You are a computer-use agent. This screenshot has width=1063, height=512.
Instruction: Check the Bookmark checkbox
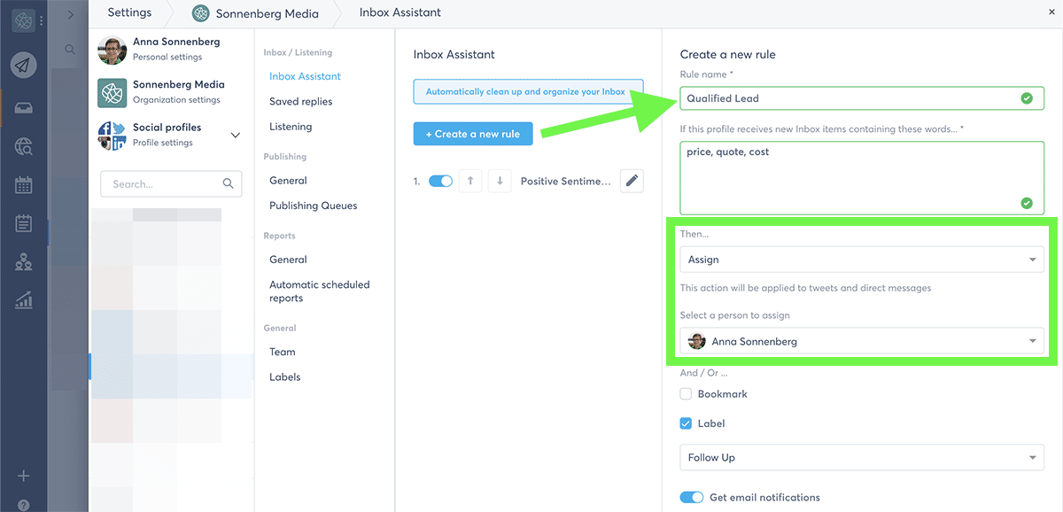point(686,394)
